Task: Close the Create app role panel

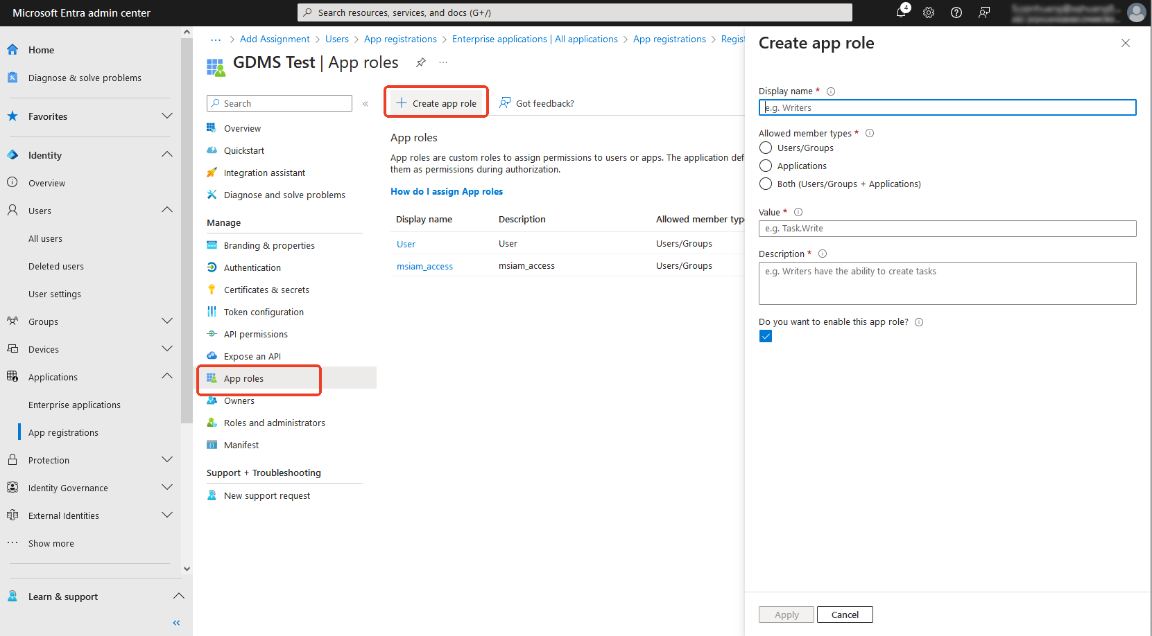Action: pyautogui.click(x=1126, y=43)
